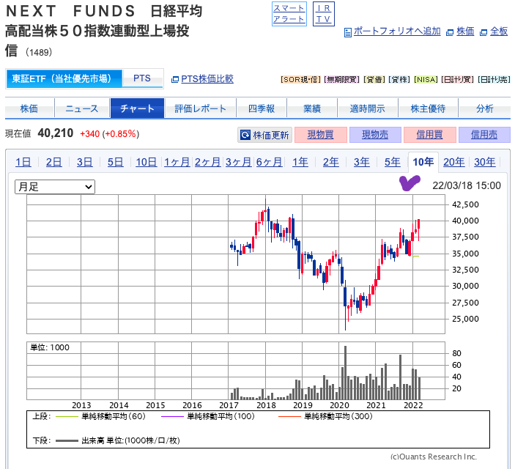This screenshot has height=469, width=515.
Task: Select the 20年 chart period
Action: coord(454,162)
